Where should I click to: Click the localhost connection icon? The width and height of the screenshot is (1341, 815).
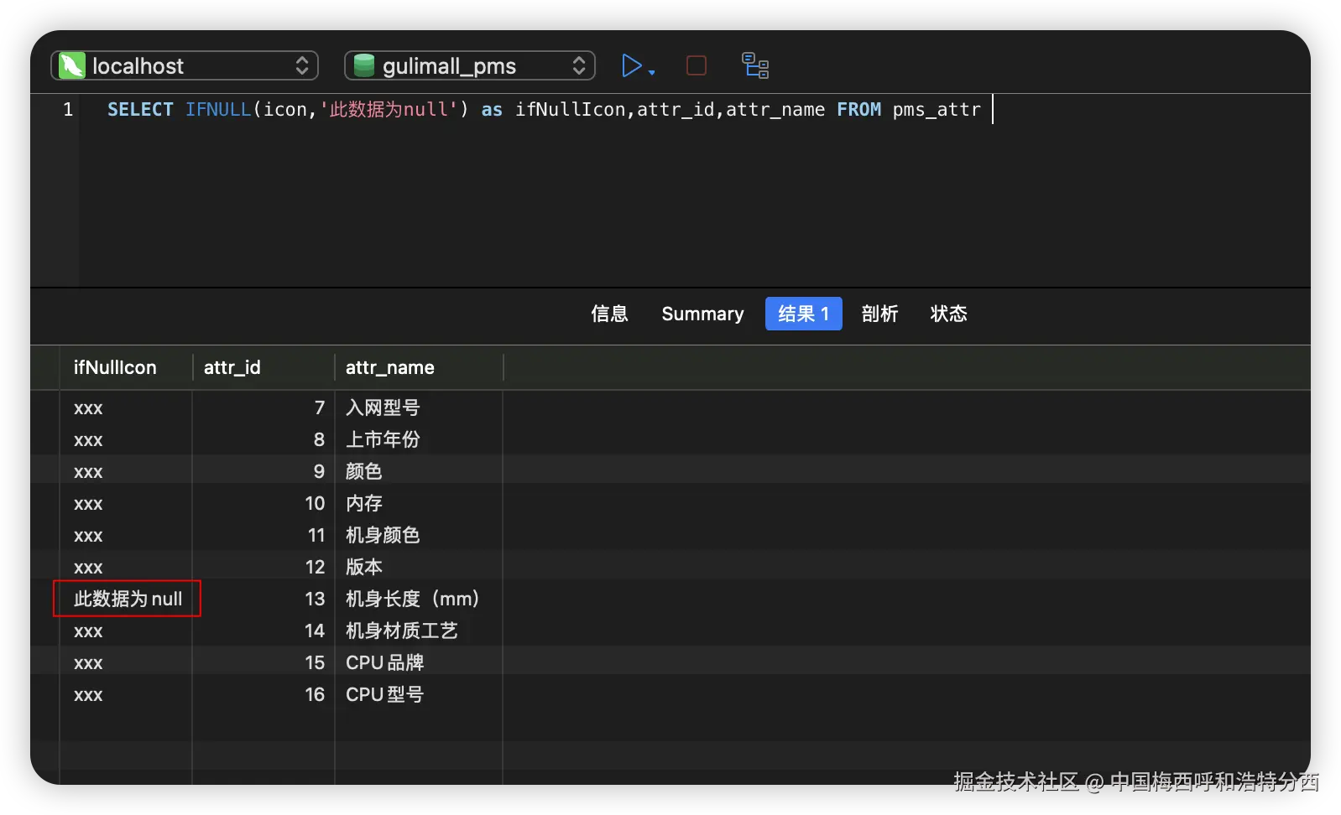72,65
